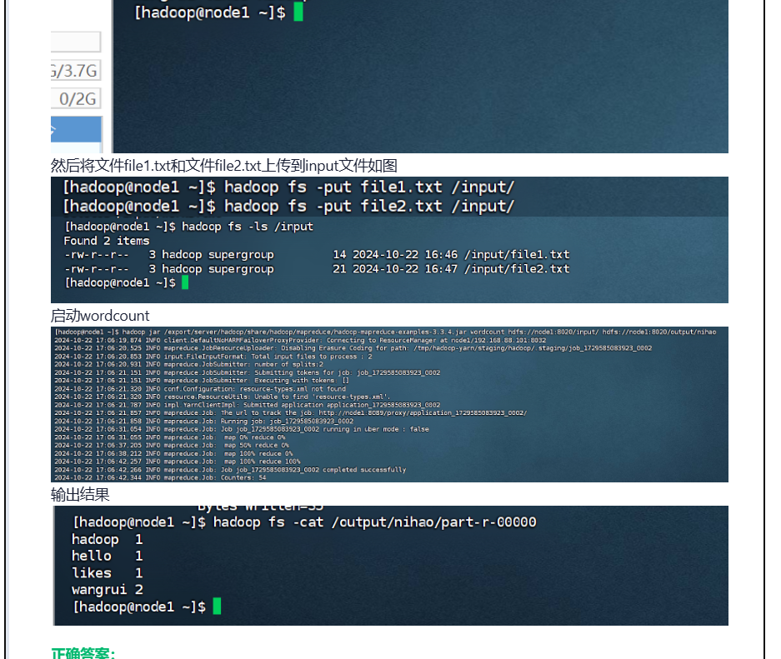781x659 pixels.
Task: Click the 0/2G usage field
Action: coord(76,98)
